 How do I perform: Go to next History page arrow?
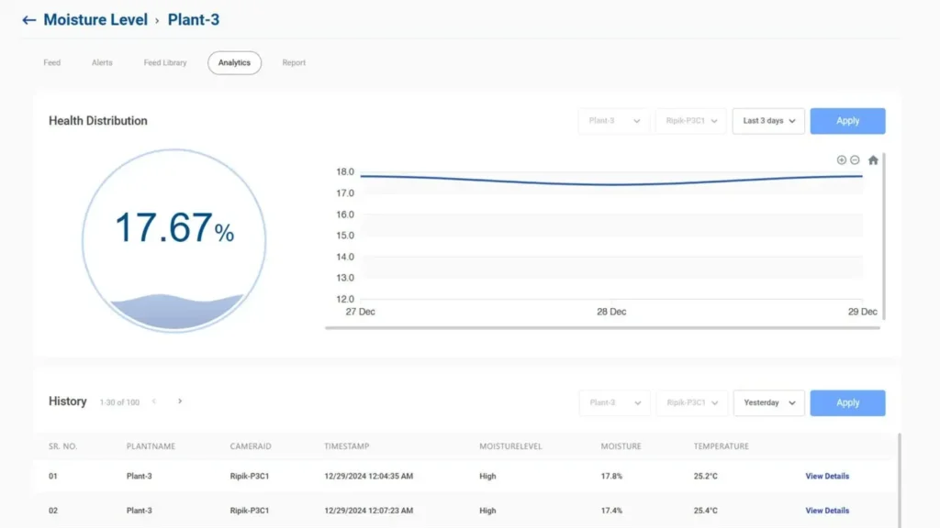coord(180,401)
